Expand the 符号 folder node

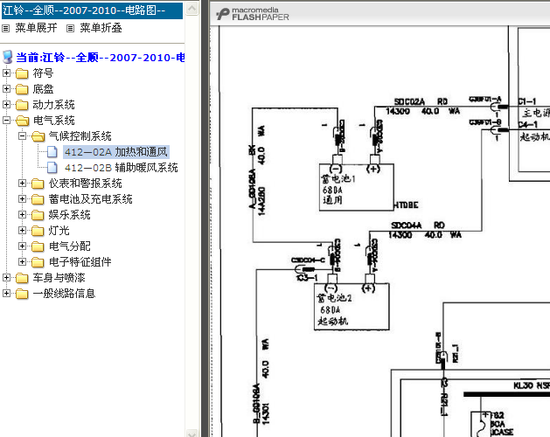point(6,73)
